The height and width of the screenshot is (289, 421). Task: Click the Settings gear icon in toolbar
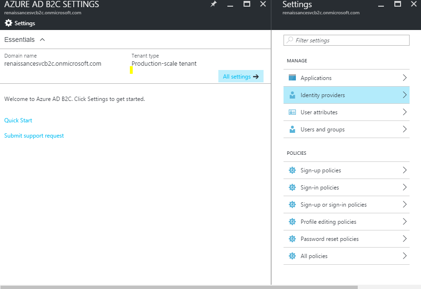click(x=8, y=23)
